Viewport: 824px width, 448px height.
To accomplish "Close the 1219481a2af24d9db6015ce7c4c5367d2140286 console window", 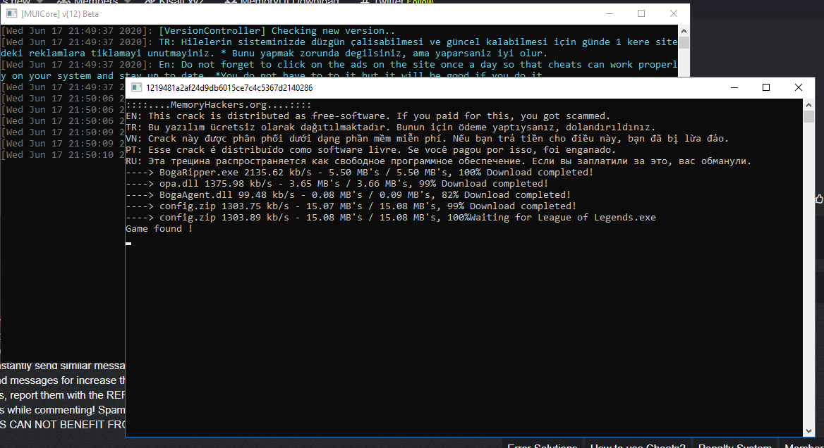I will 799,87.
